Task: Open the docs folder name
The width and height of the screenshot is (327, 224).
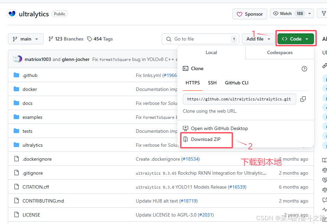Action: coord(27,103)
